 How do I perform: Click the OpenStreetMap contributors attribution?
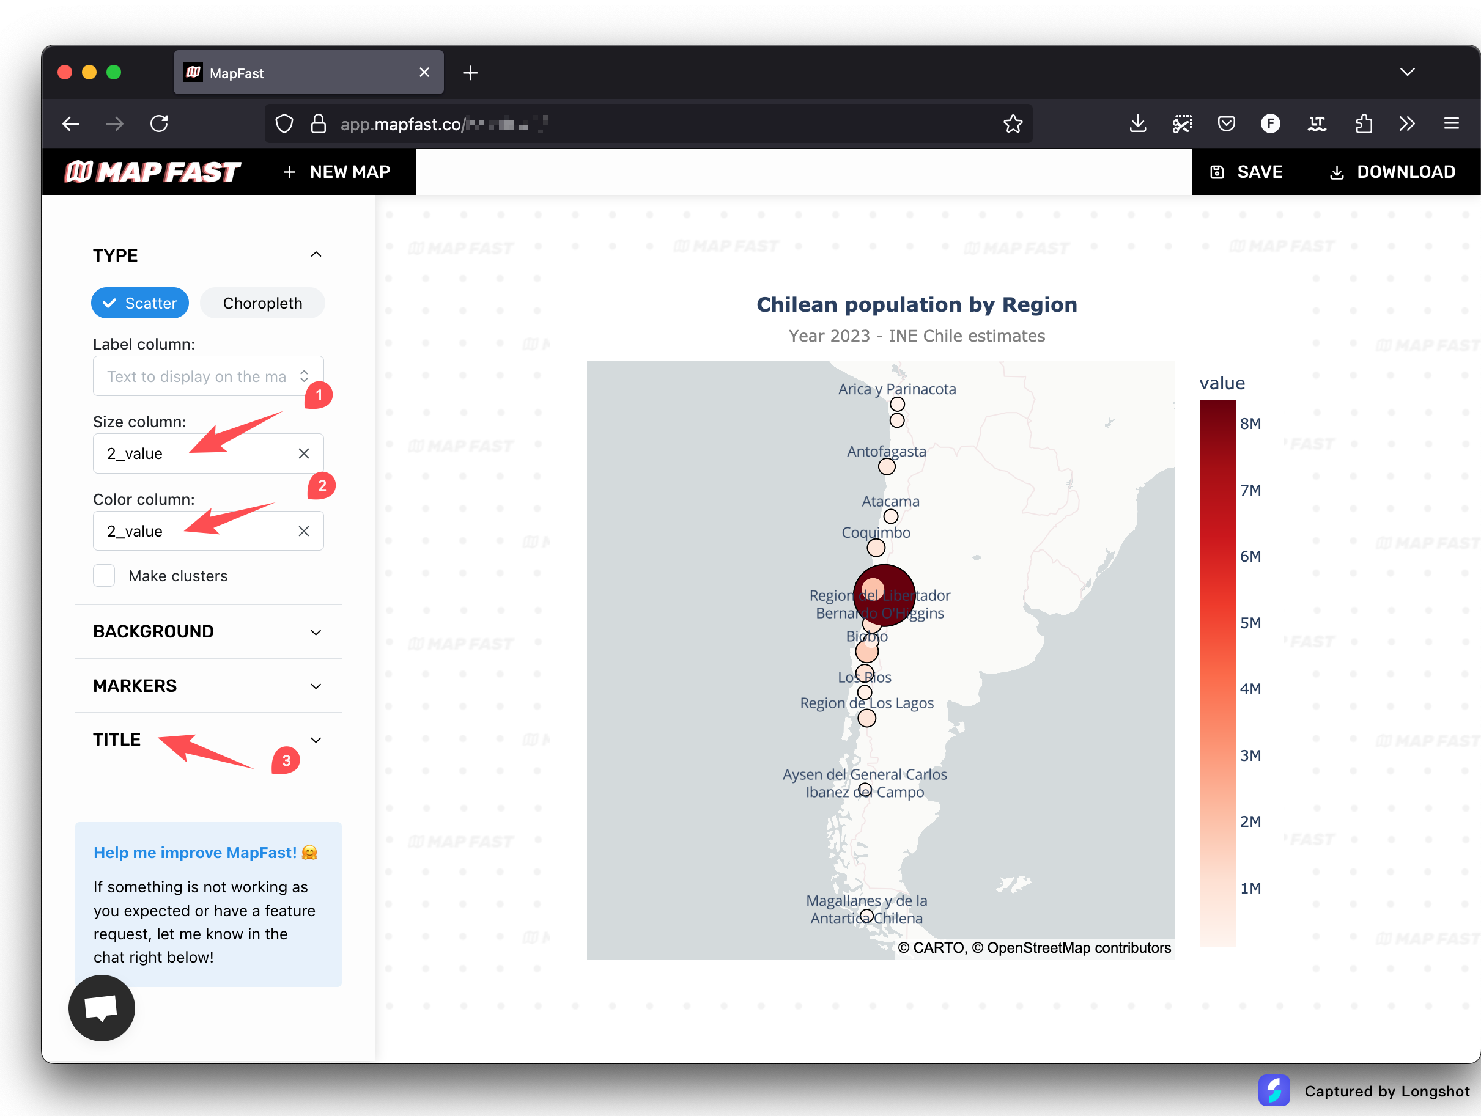pyautogui.click(x=1071, y=948)
